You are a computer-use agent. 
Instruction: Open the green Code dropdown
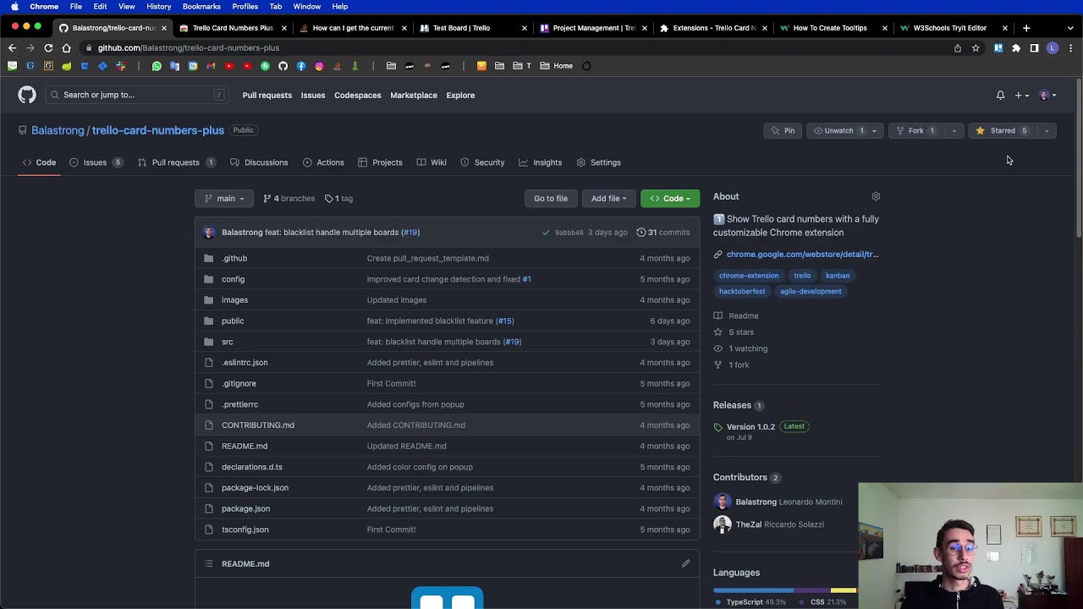[x=670, y=199]
